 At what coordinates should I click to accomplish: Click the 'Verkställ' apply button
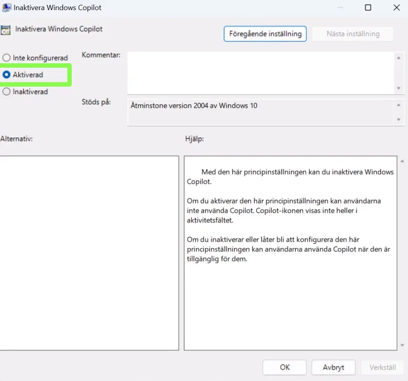point(382,367)
